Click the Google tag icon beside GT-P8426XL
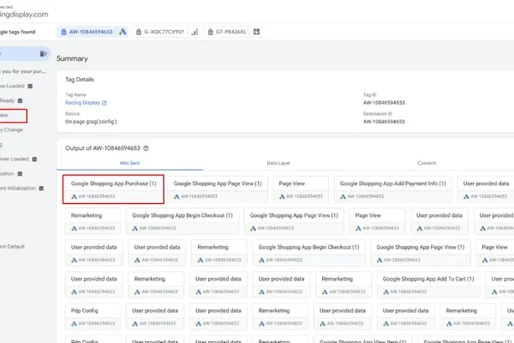The width and height of the screenshot is (514, 343). (x=257, y=32)
